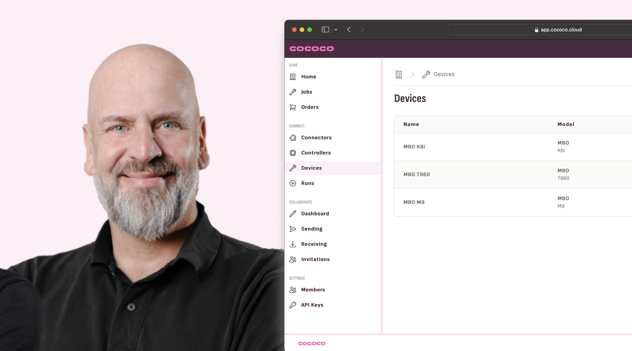
Task: Click the Runs play-circle icon
Action: tap(292, 183)
